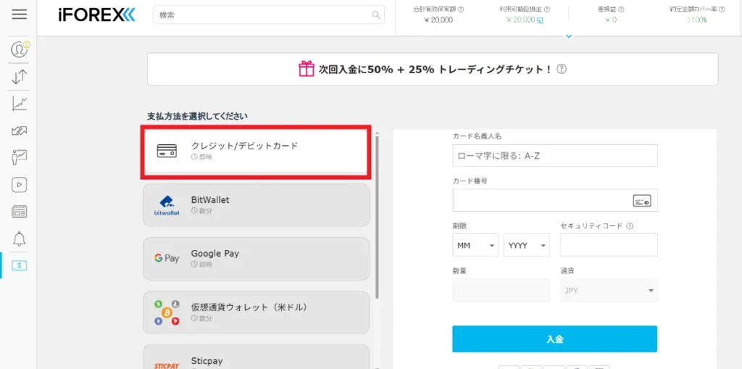Viewport: 742px width, 369px height.
Task: Click the help icon beside the ticket promotion
Action: pos(562,69)
